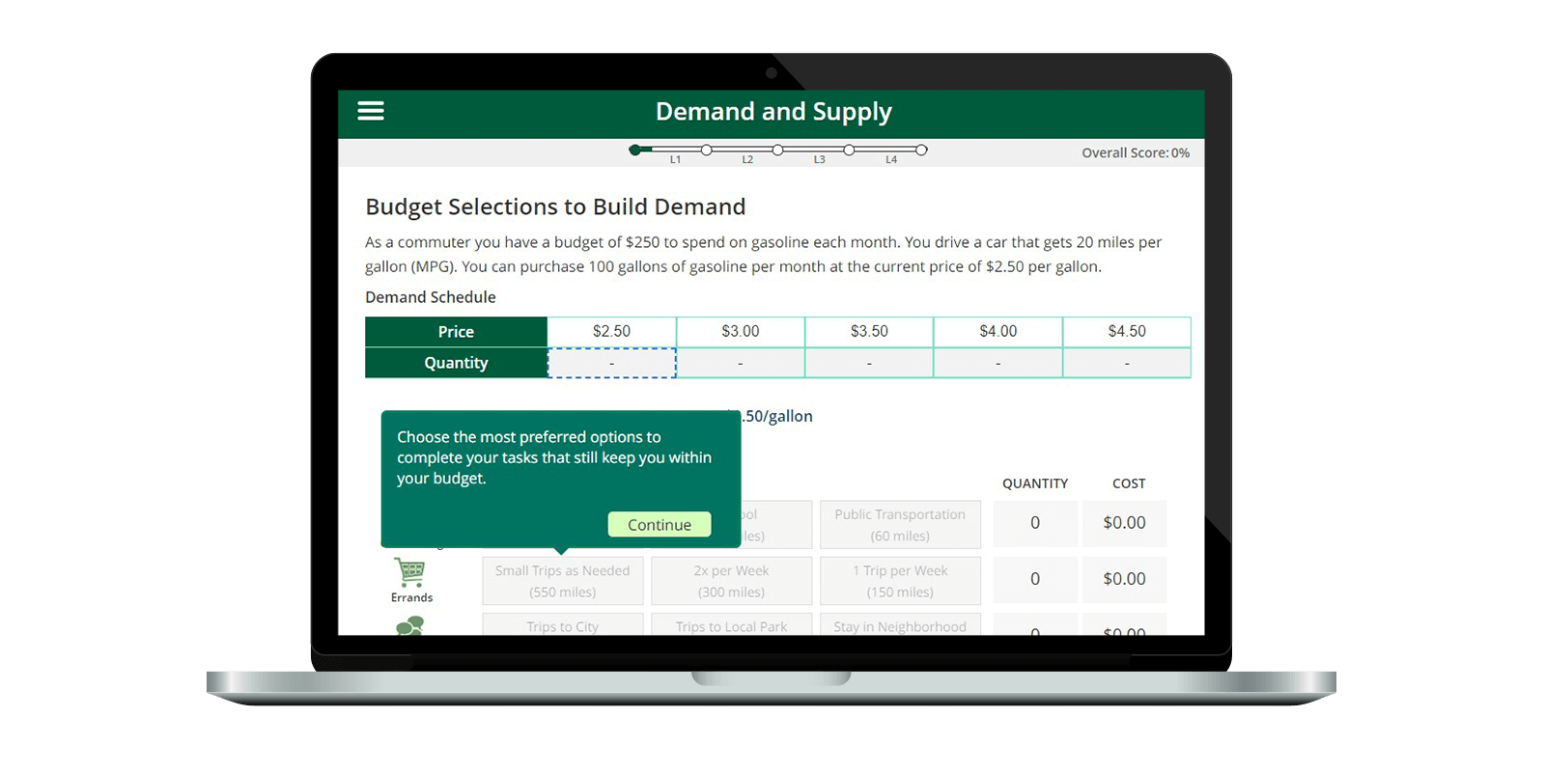Open the hamburger menu
The image size is (1545, 772).
371,111
